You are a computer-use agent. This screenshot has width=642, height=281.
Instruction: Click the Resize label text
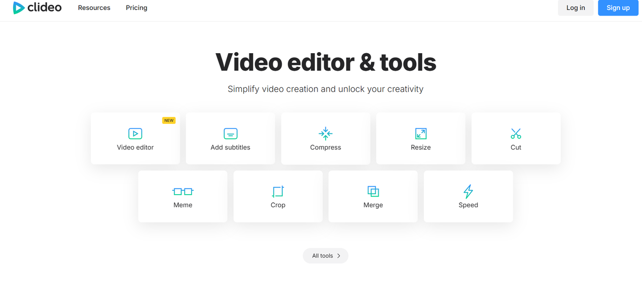[421, 148]
